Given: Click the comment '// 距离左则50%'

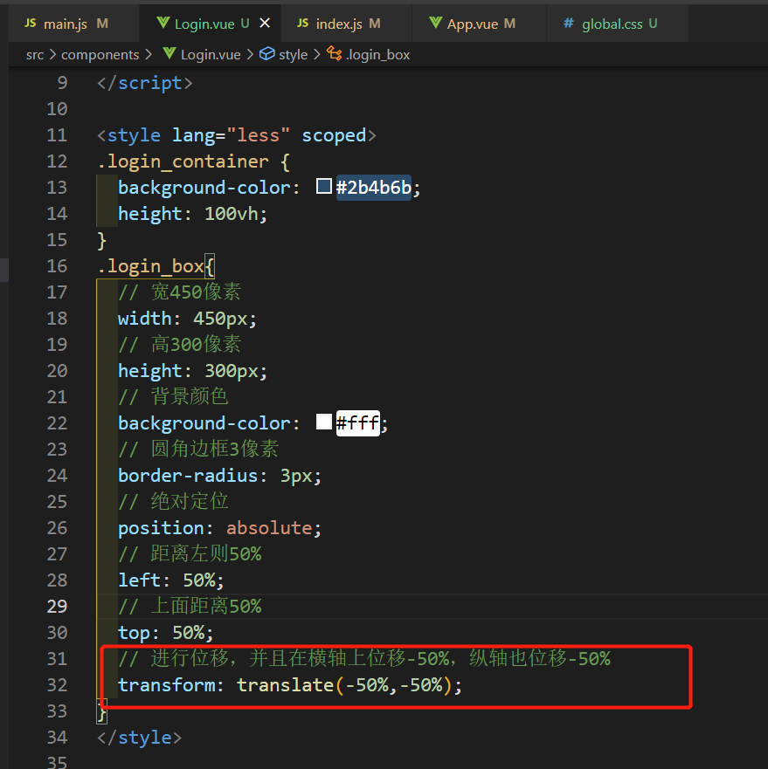Looking at the screenshot, I should coord(190,553).
